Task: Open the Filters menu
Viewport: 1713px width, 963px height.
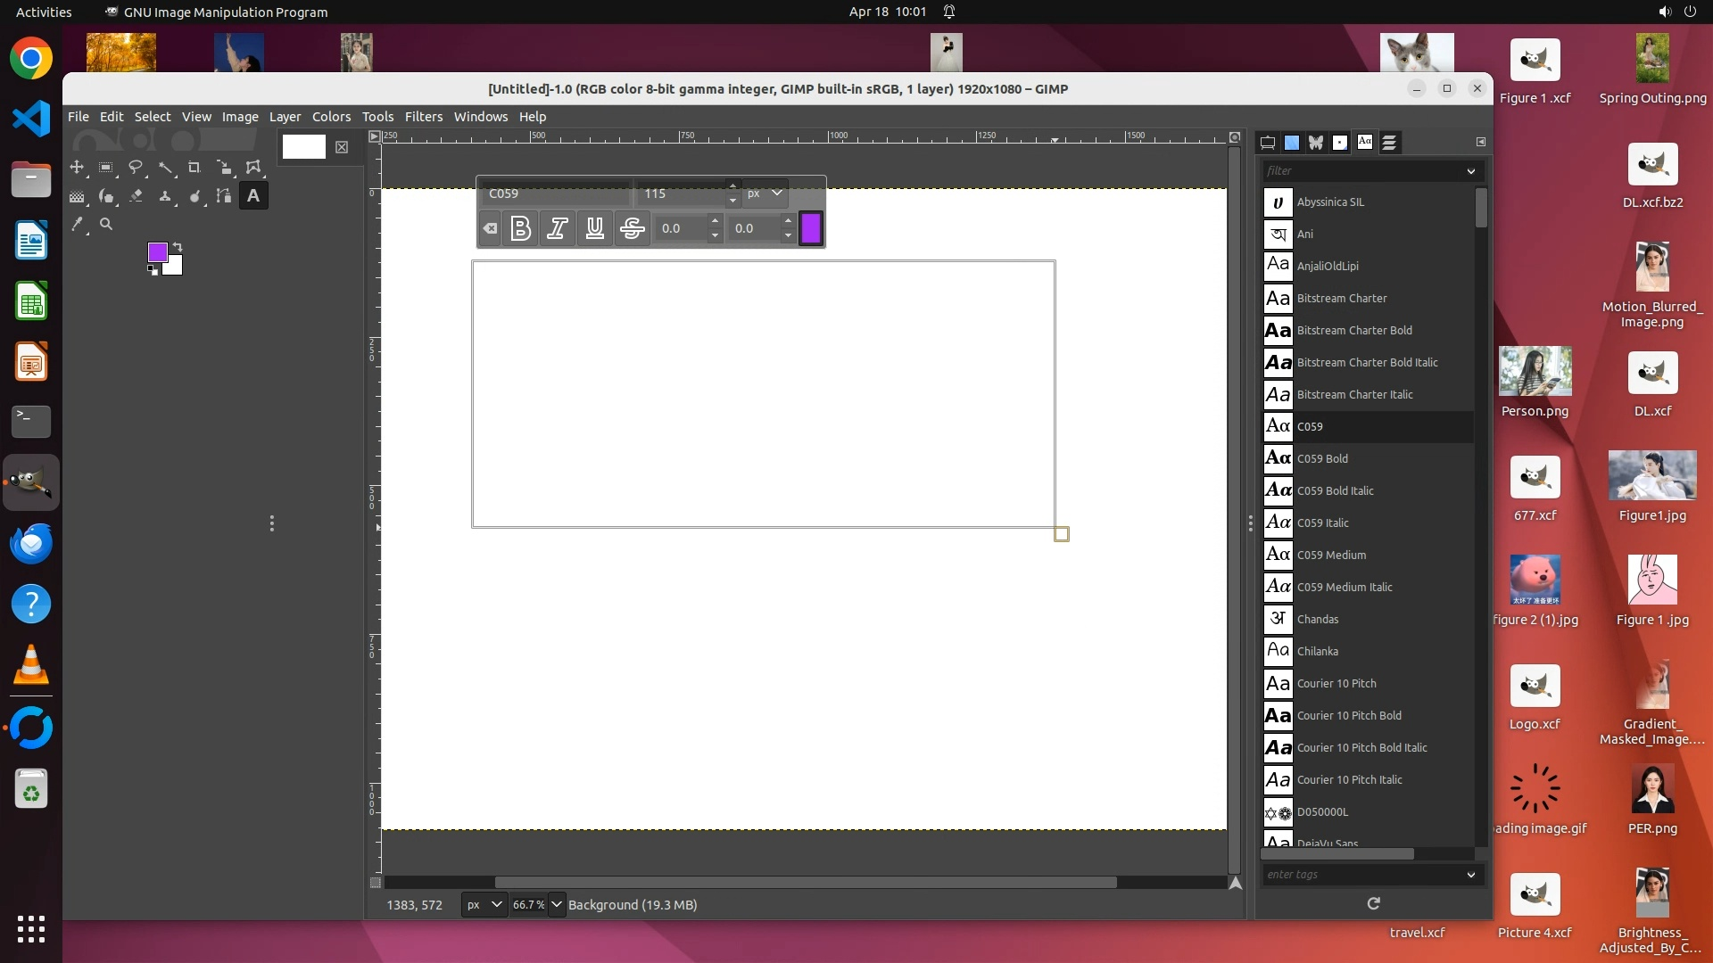Action: pyautogui.click(x=423, y=117)
